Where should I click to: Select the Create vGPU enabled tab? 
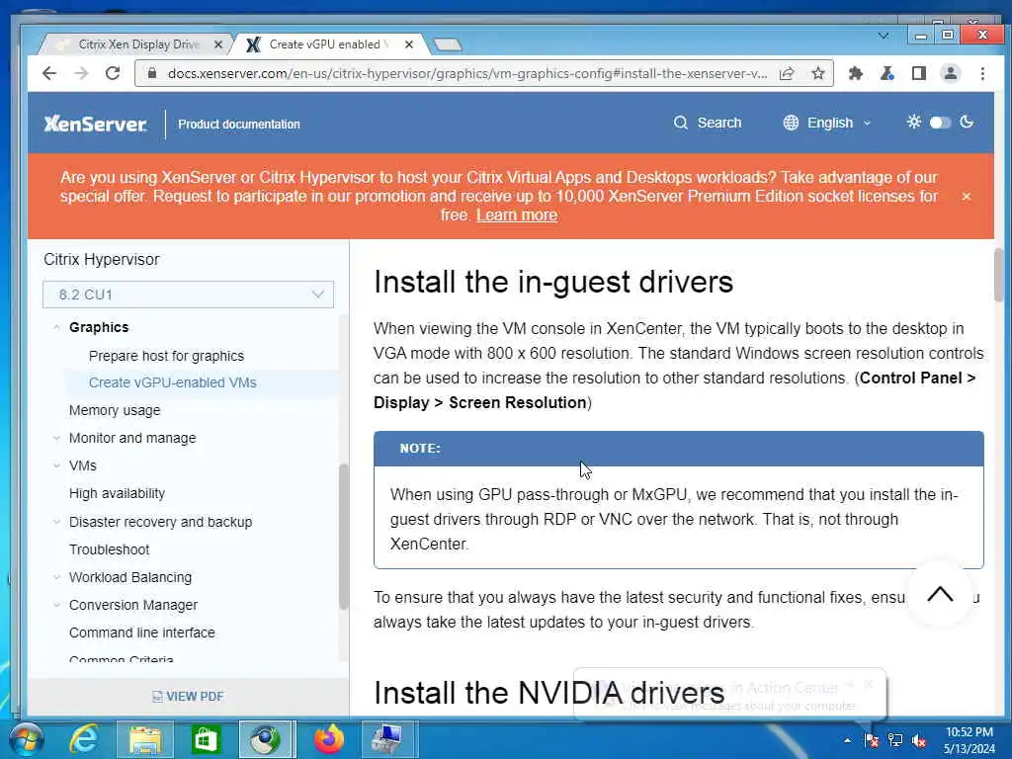[329, 44]
